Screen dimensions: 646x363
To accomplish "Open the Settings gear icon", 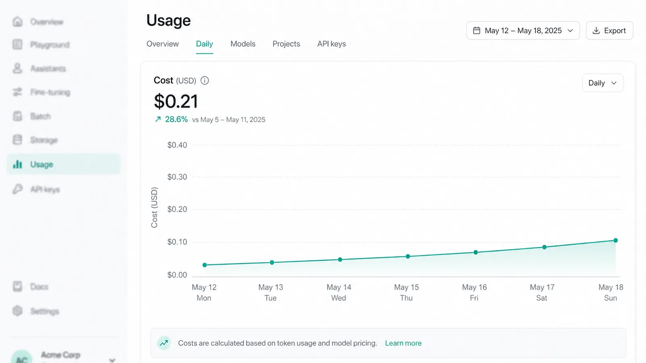I will click(17, 311).
